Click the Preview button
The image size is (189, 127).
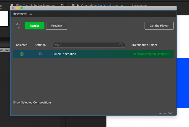pos(57,26)
